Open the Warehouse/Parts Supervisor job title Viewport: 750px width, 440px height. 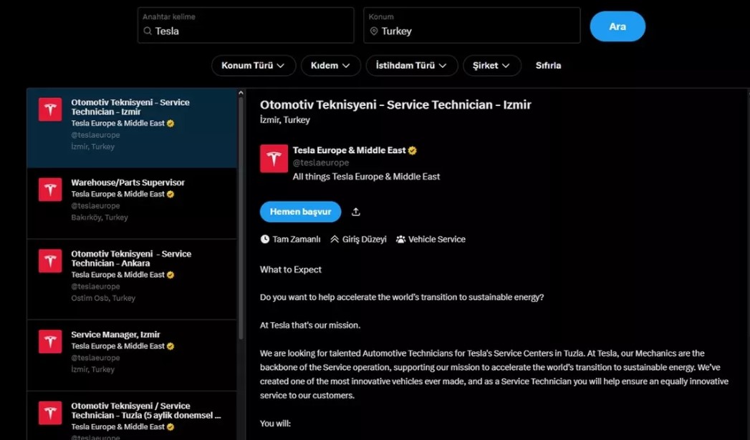(128, 182)
